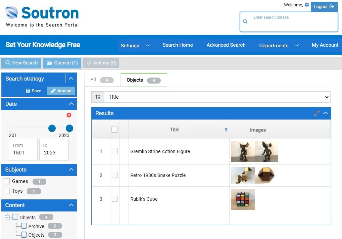Clear the date filter using the red X icon
342x239 pixels.
[x=69, y=115]
